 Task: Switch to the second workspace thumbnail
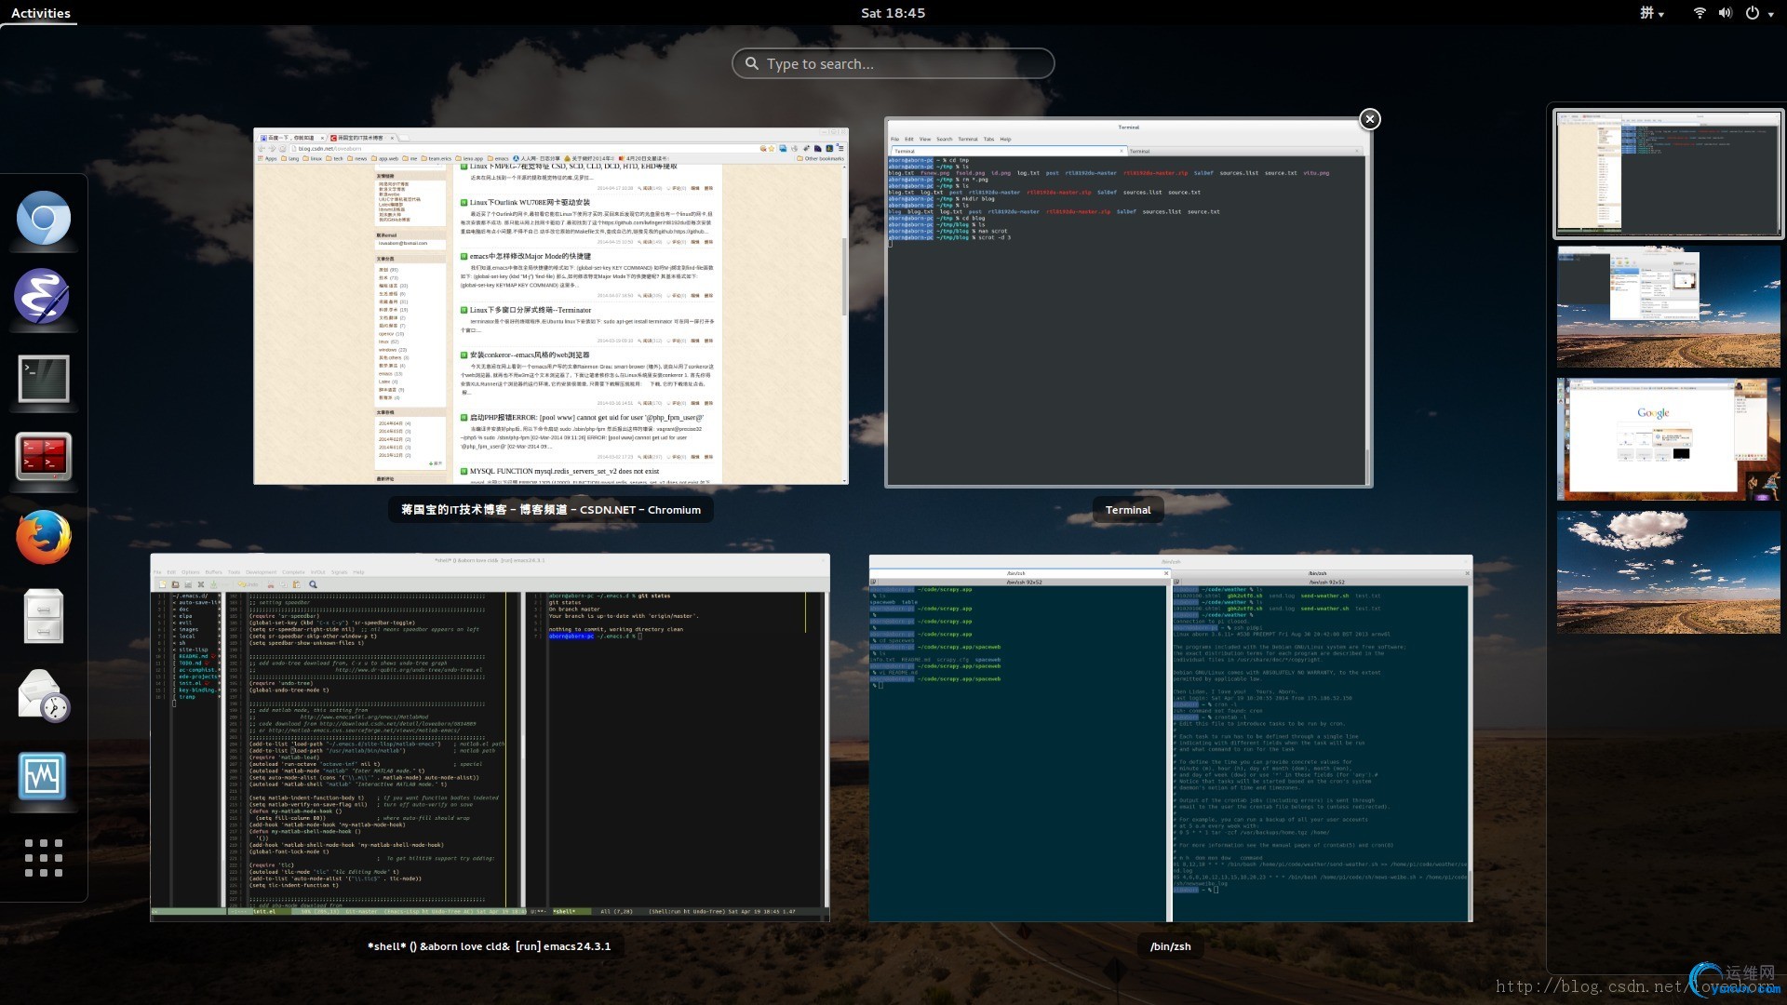click(1668, 307)
